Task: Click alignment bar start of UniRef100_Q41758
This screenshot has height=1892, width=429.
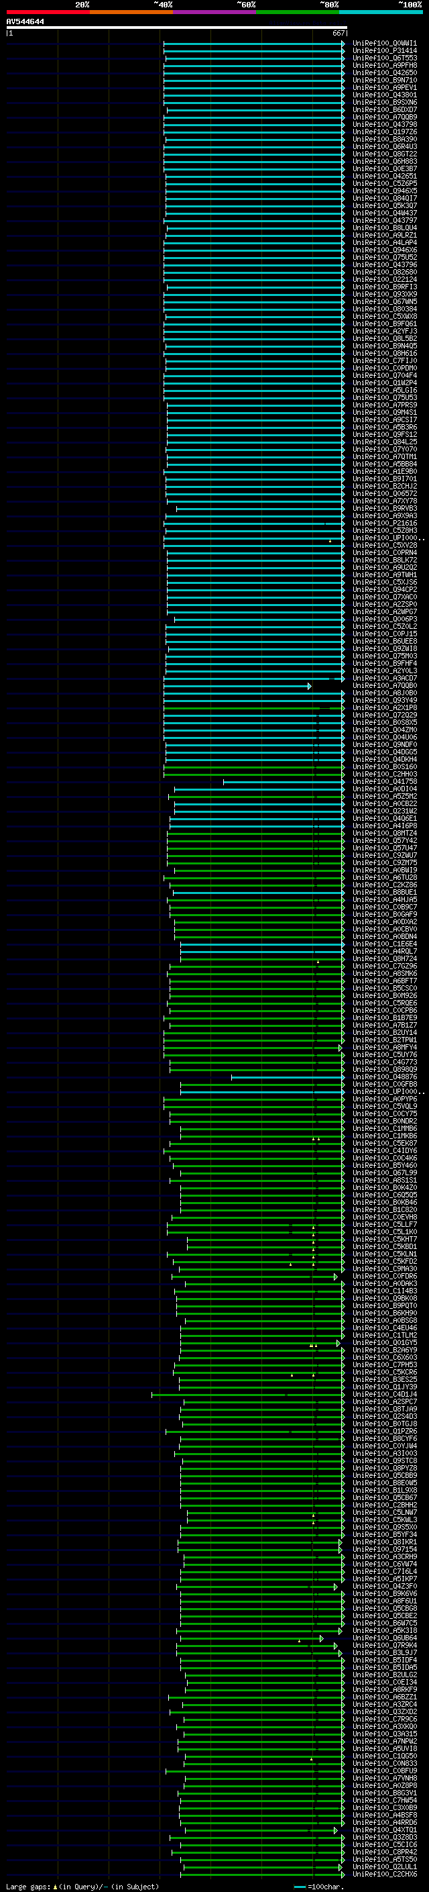Action: 224,781
